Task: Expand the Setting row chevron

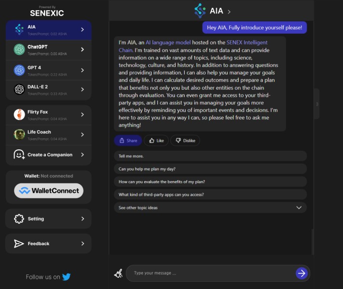Action: pos(82,219)
